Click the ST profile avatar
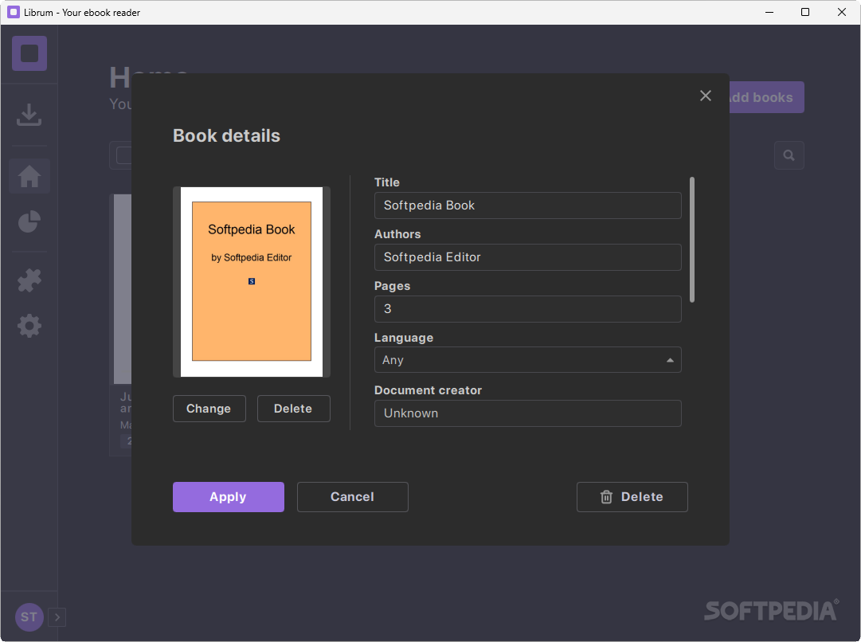861x642 pixels. [29, 617]
